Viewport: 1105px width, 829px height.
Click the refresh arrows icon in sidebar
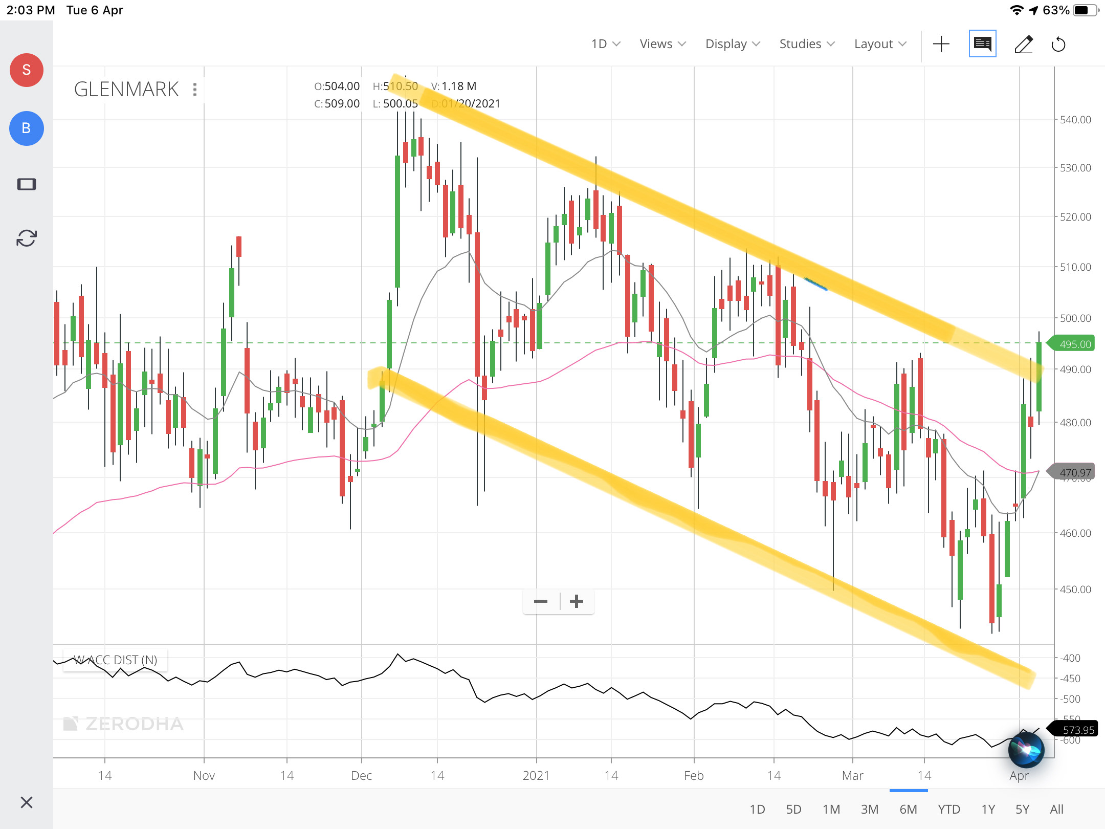tap(27, 238)
